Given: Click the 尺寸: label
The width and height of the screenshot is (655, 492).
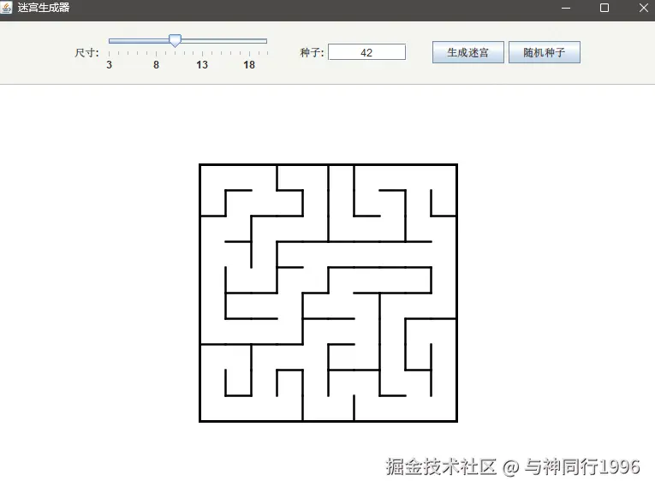Looking at the screenshot, I should tap(86, 52).
